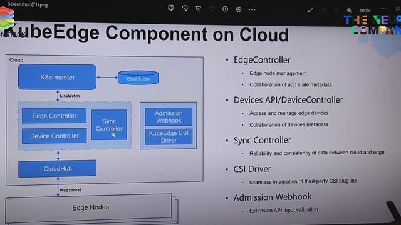Click the 100% zoom level indicator
Viewport: 401px width, 225px height.
coord(365,11)
